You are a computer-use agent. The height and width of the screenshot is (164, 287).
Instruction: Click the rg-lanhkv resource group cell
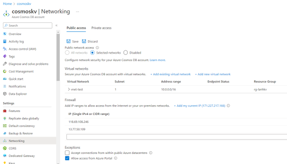[x=260, y=90]
